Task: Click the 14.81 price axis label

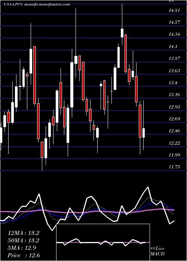Action: pos(174,10)
